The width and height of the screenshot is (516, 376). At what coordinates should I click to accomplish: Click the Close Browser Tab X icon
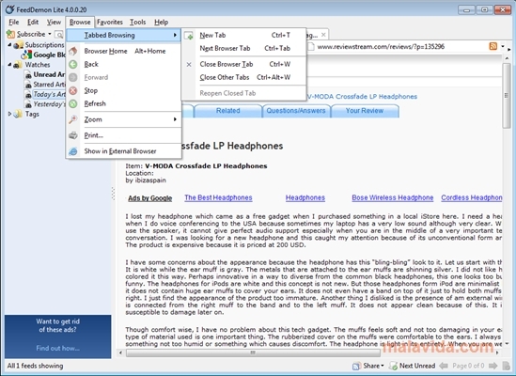(189, 64)
